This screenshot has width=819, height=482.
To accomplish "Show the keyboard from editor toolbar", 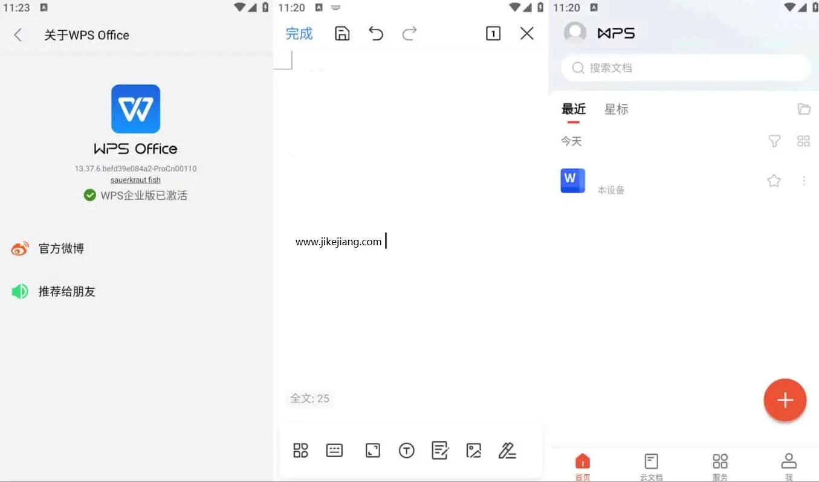I will click(x=334, y=450).
